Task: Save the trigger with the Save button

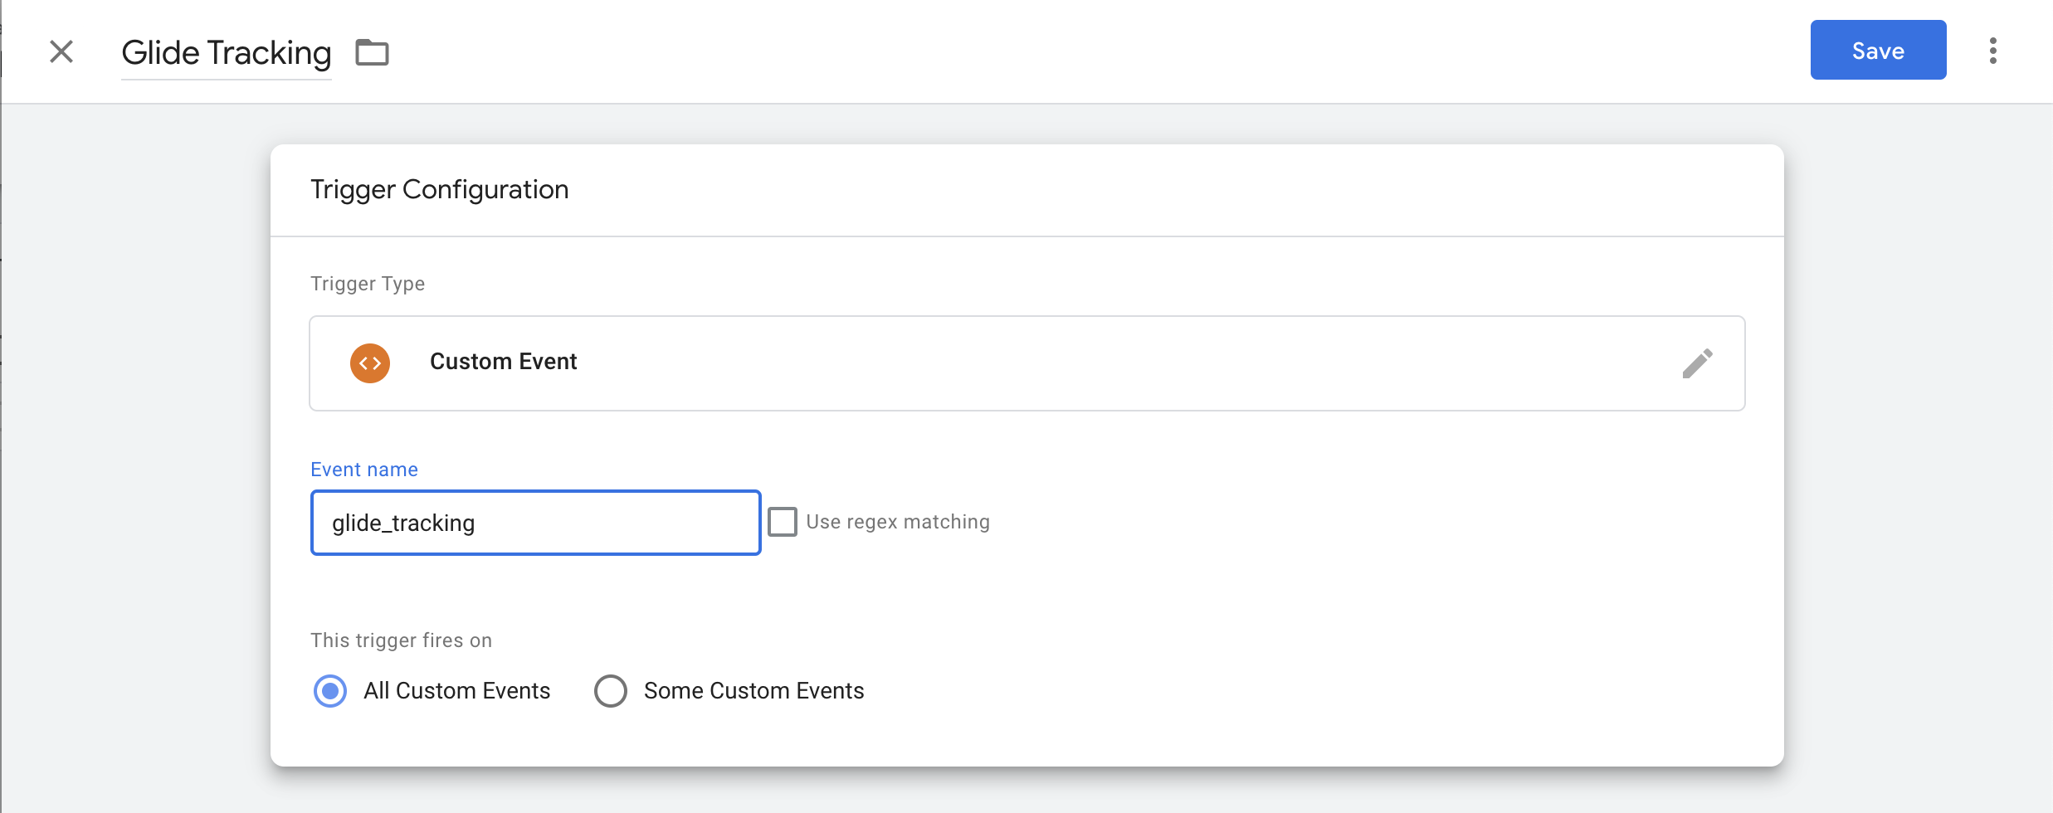Action: pyautogui.click(x=1877, y=51)
